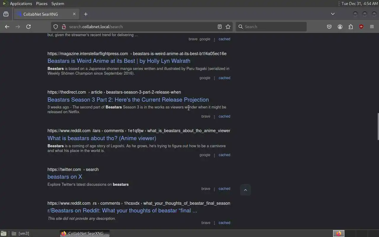Open the extensions puzzle icon

(351, 27)
